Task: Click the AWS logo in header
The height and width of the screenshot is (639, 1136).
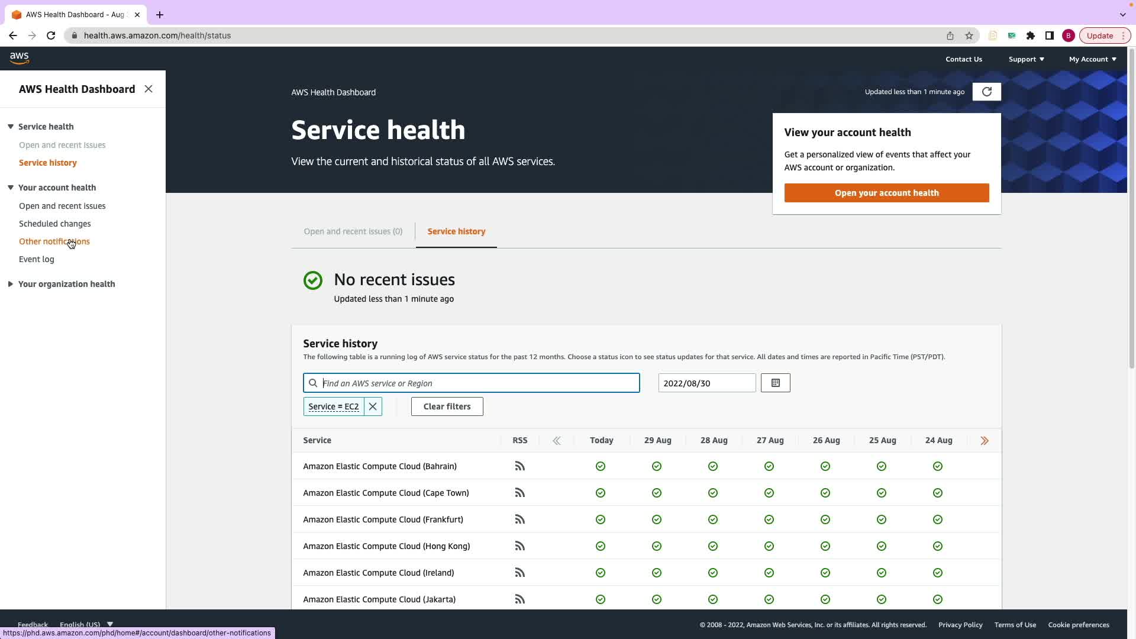Action: [x=20, y=58]
